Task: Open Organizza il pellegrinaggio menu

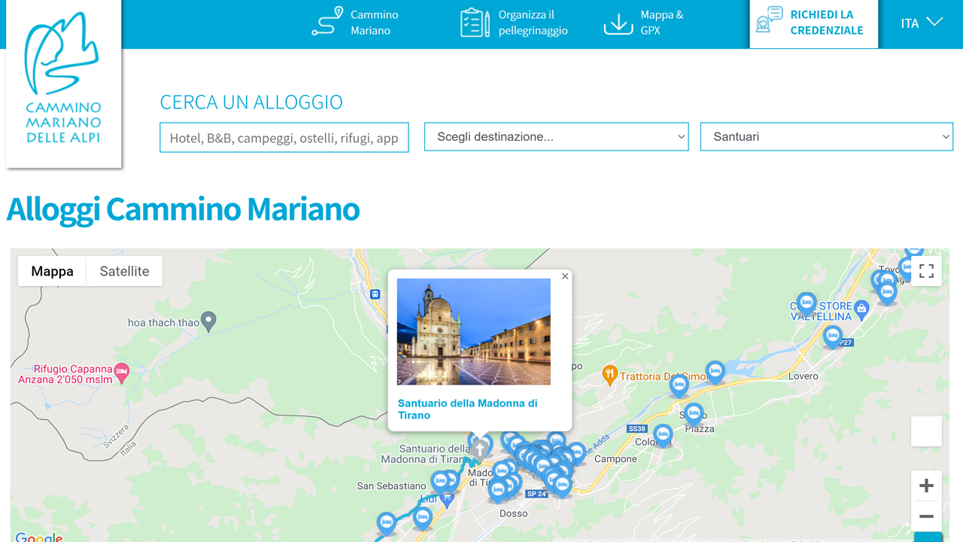Action: [515, 23]
